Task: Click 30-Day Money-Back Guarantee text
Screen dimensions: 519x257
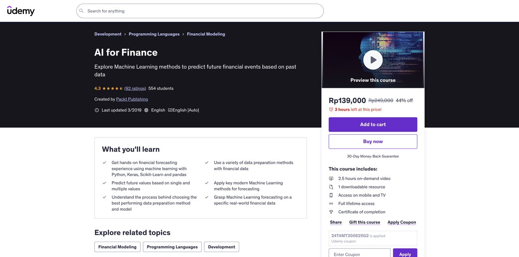Action: coord(373,156)
